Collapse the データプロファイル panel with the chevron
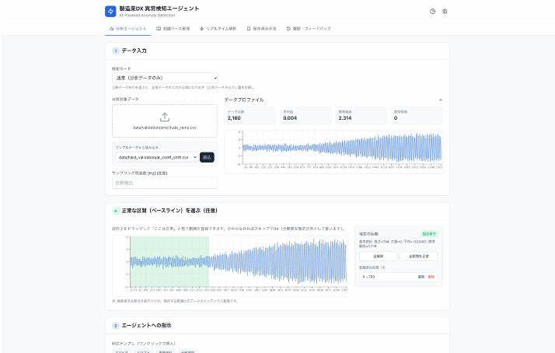Viewport: 555px width, 353px height. pos(441,100)
